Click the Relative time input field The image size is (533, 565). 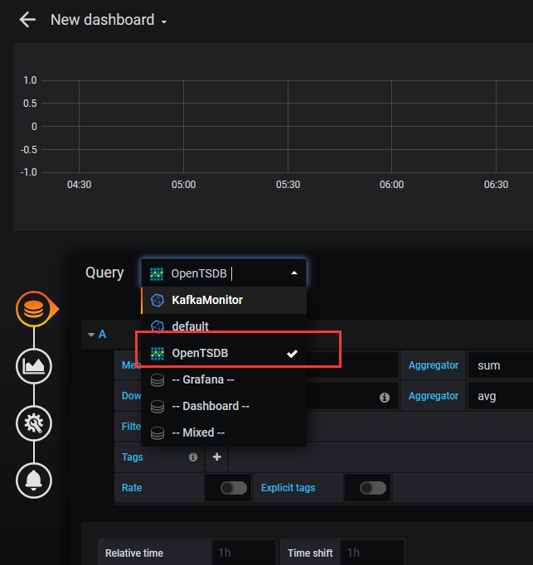point(244,553)
